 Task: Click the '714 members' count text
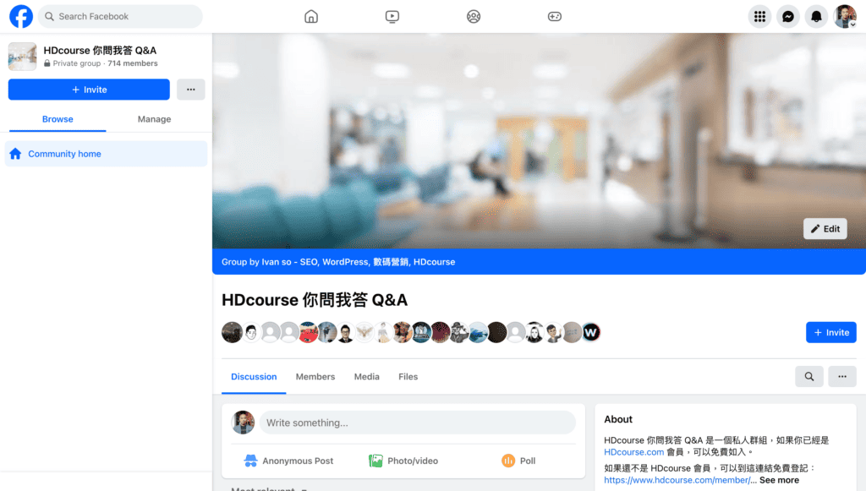pos(133,63)
